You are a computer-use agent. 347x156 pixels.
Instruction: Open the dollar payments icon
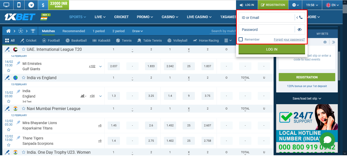43,5
